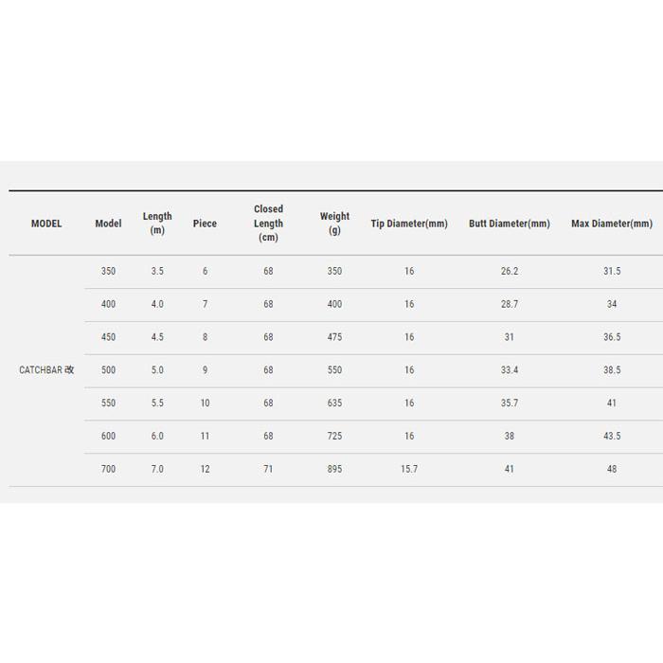Screen dimensions: 663x663
Task: Select model 350 in the table
Action: [108, 271]
